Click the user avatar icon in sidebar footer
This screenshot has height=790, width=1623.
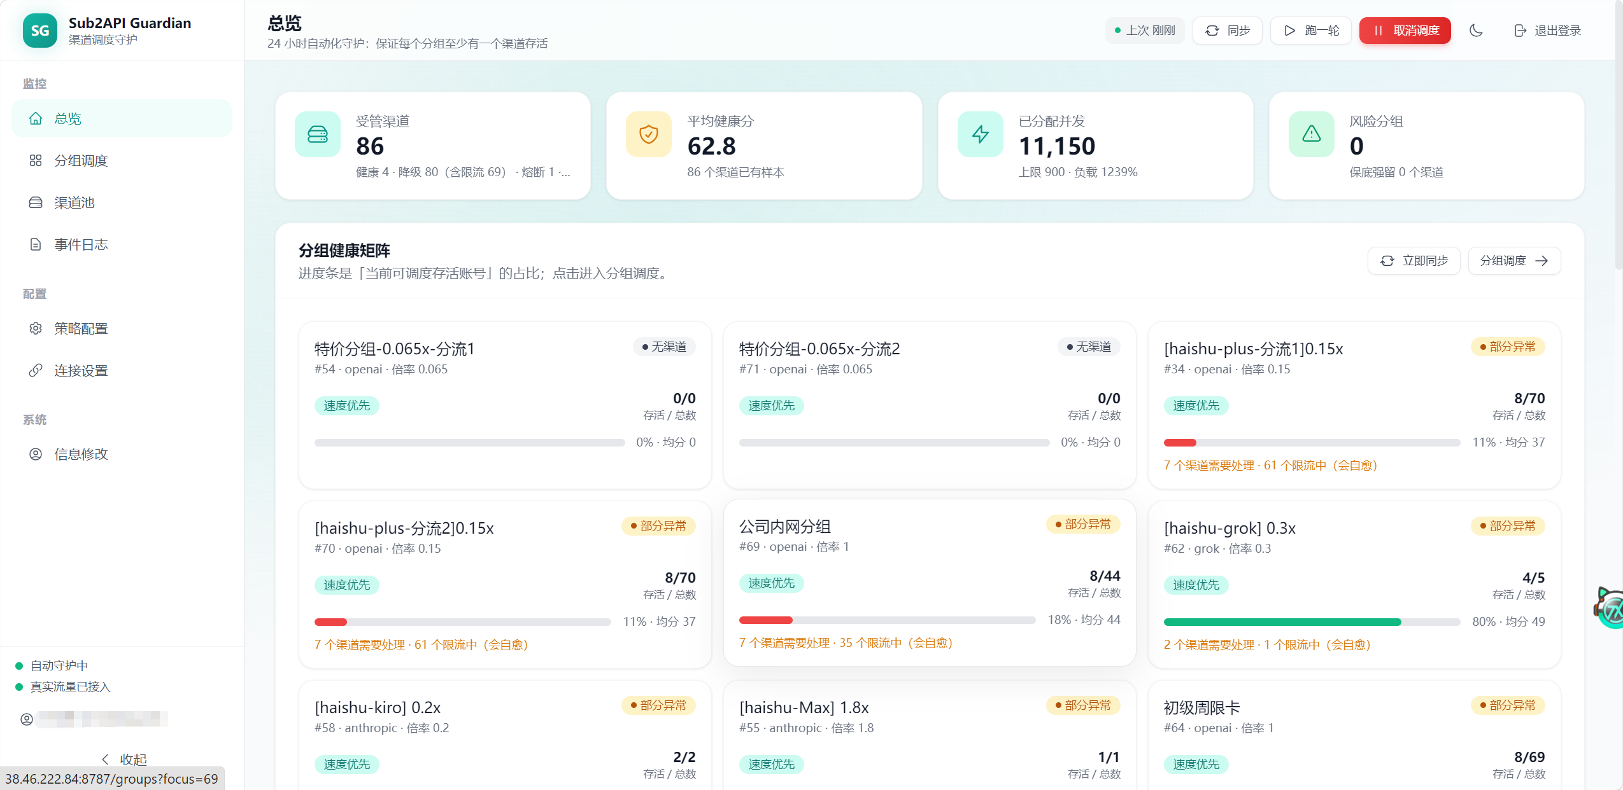pos(27,719)
